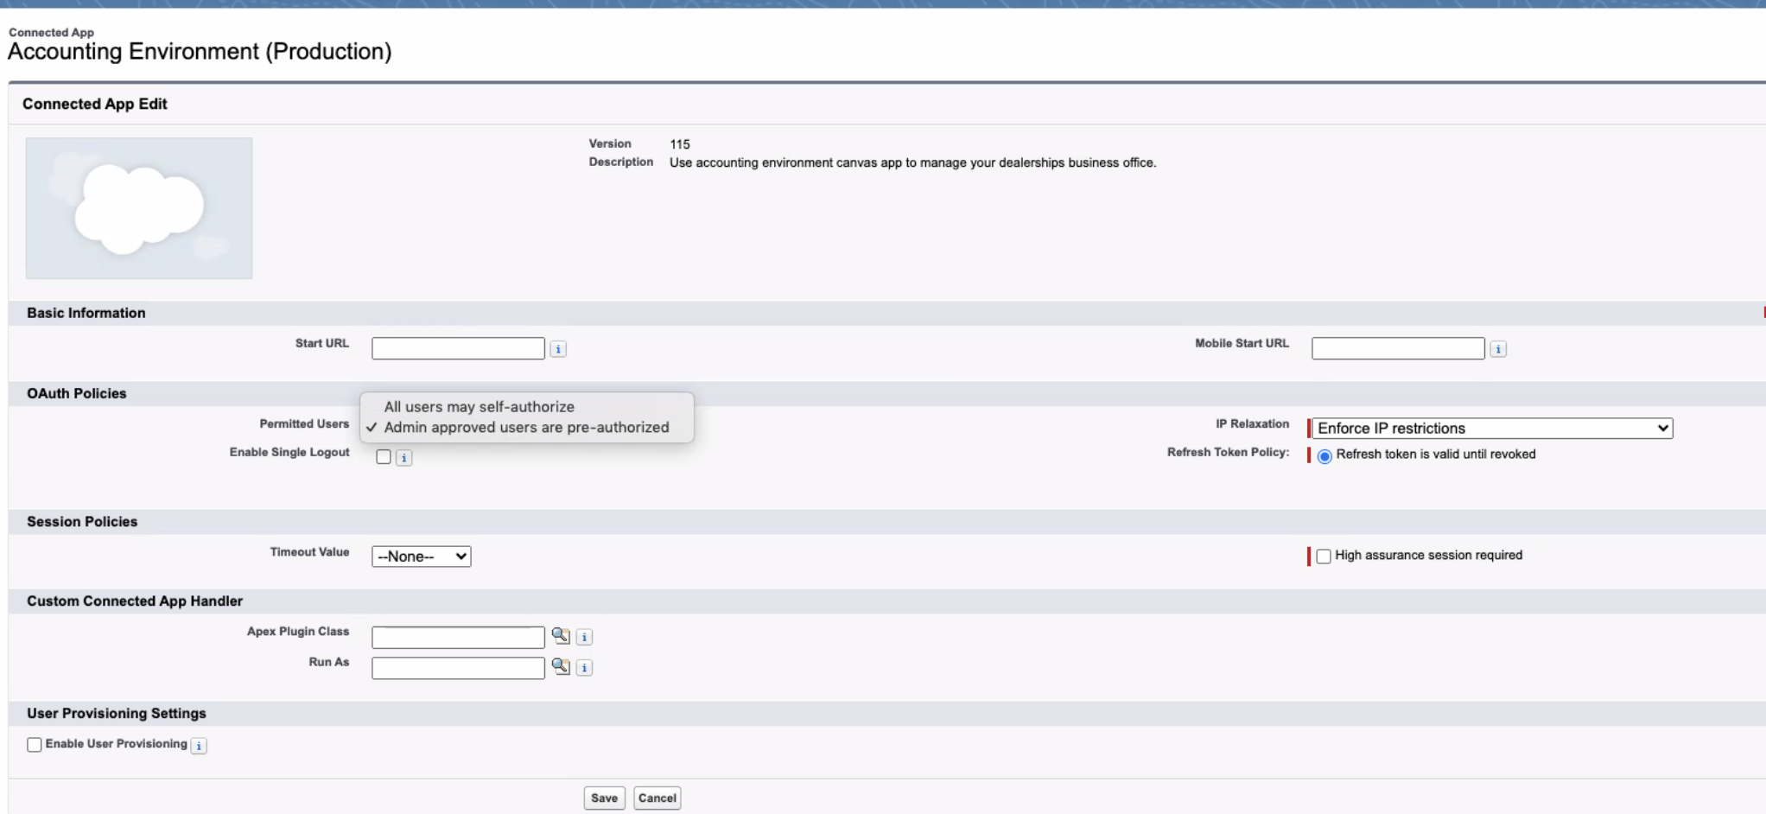The height and width of the screenshot is (814, 1766).
Task: Check the Enable Single Logout checkbox
Action: click(384, 457)
